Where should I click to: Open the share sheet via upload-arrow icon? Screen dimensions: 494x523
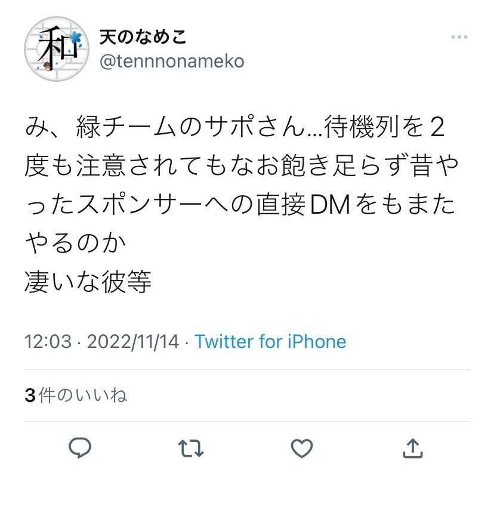pos(413,448)
